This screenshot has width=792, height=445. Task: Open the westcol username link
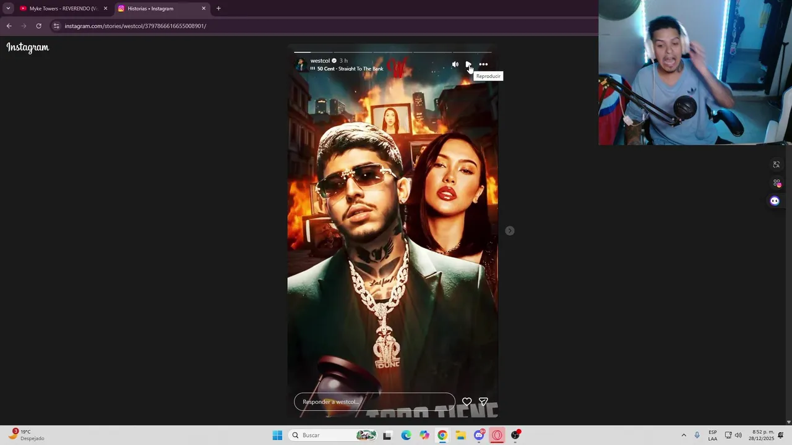[320, 61]
